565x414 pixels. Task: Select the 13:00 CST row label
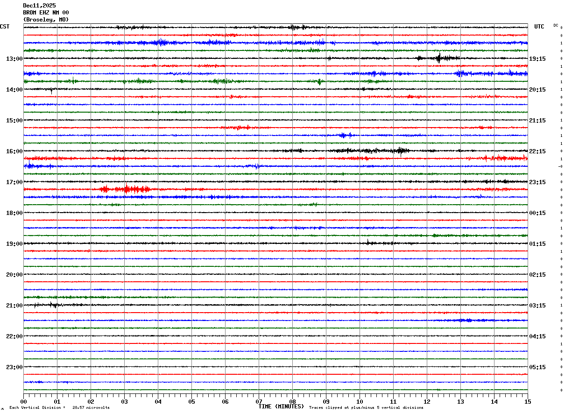pyautogui.click(x=14, y=59)
